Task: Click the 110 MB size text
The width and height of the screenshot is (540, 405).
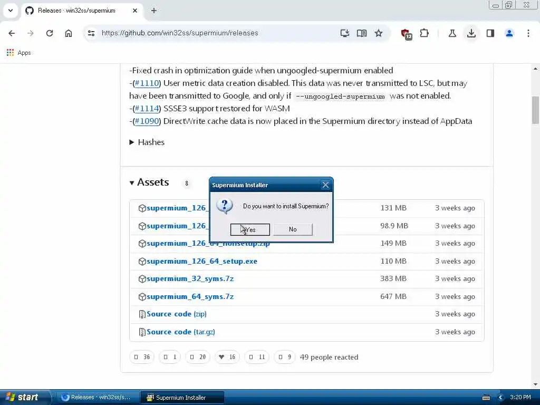Action: click(x=393, y=262)
